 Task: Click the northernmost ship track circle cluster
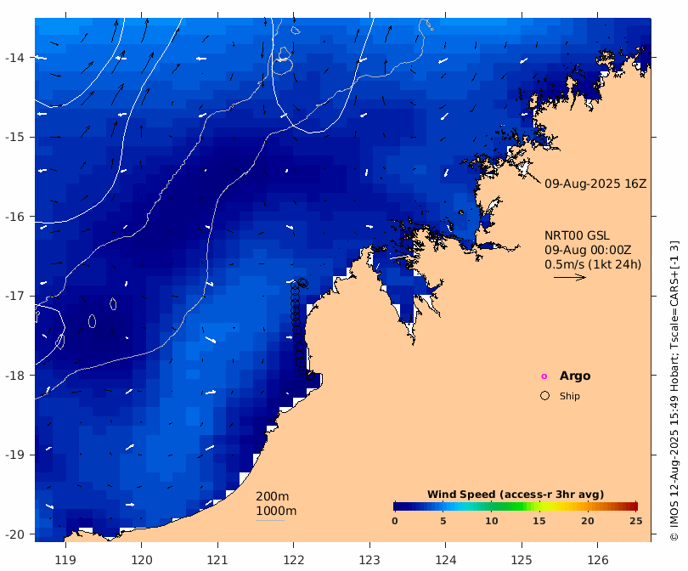tap(302, 283)
